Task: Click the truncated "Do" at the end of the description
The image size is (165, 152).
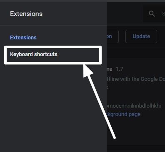Action: (162, 79)
